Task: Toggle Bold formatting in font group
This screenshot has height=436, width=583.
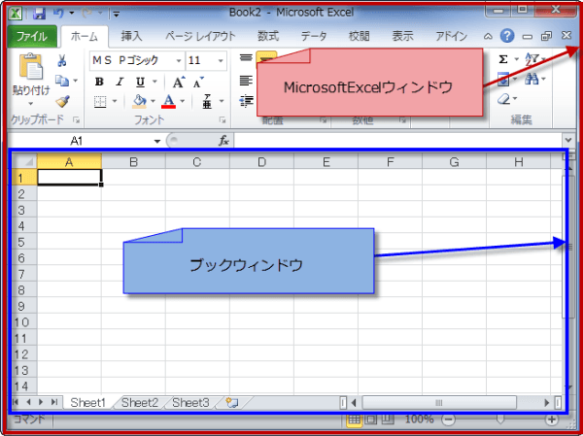Action: (99, 82)
